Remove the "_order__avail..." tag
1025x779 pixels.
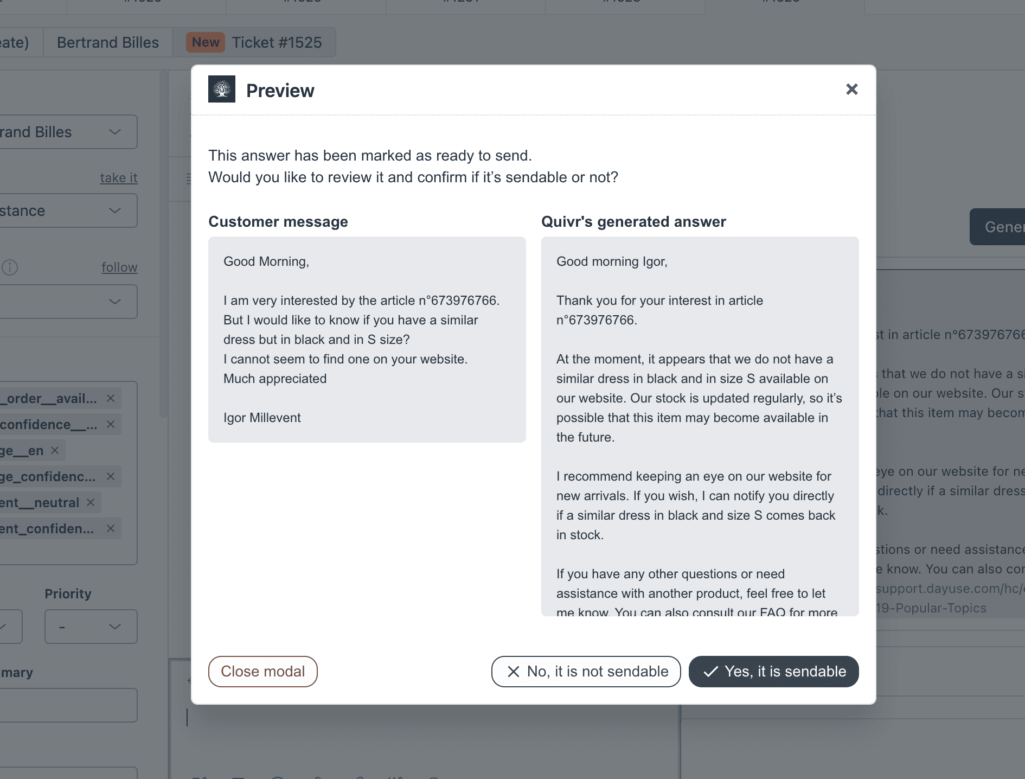[110, 398]
